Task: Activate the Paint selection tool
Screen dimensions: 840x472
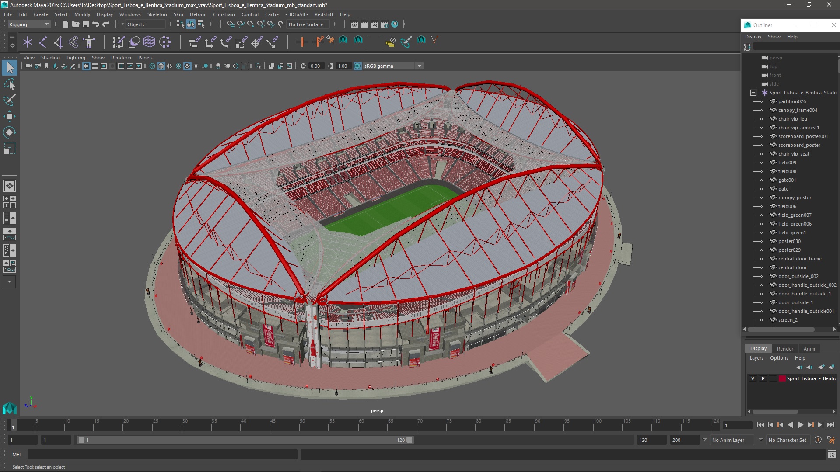Action: [10, 100]
